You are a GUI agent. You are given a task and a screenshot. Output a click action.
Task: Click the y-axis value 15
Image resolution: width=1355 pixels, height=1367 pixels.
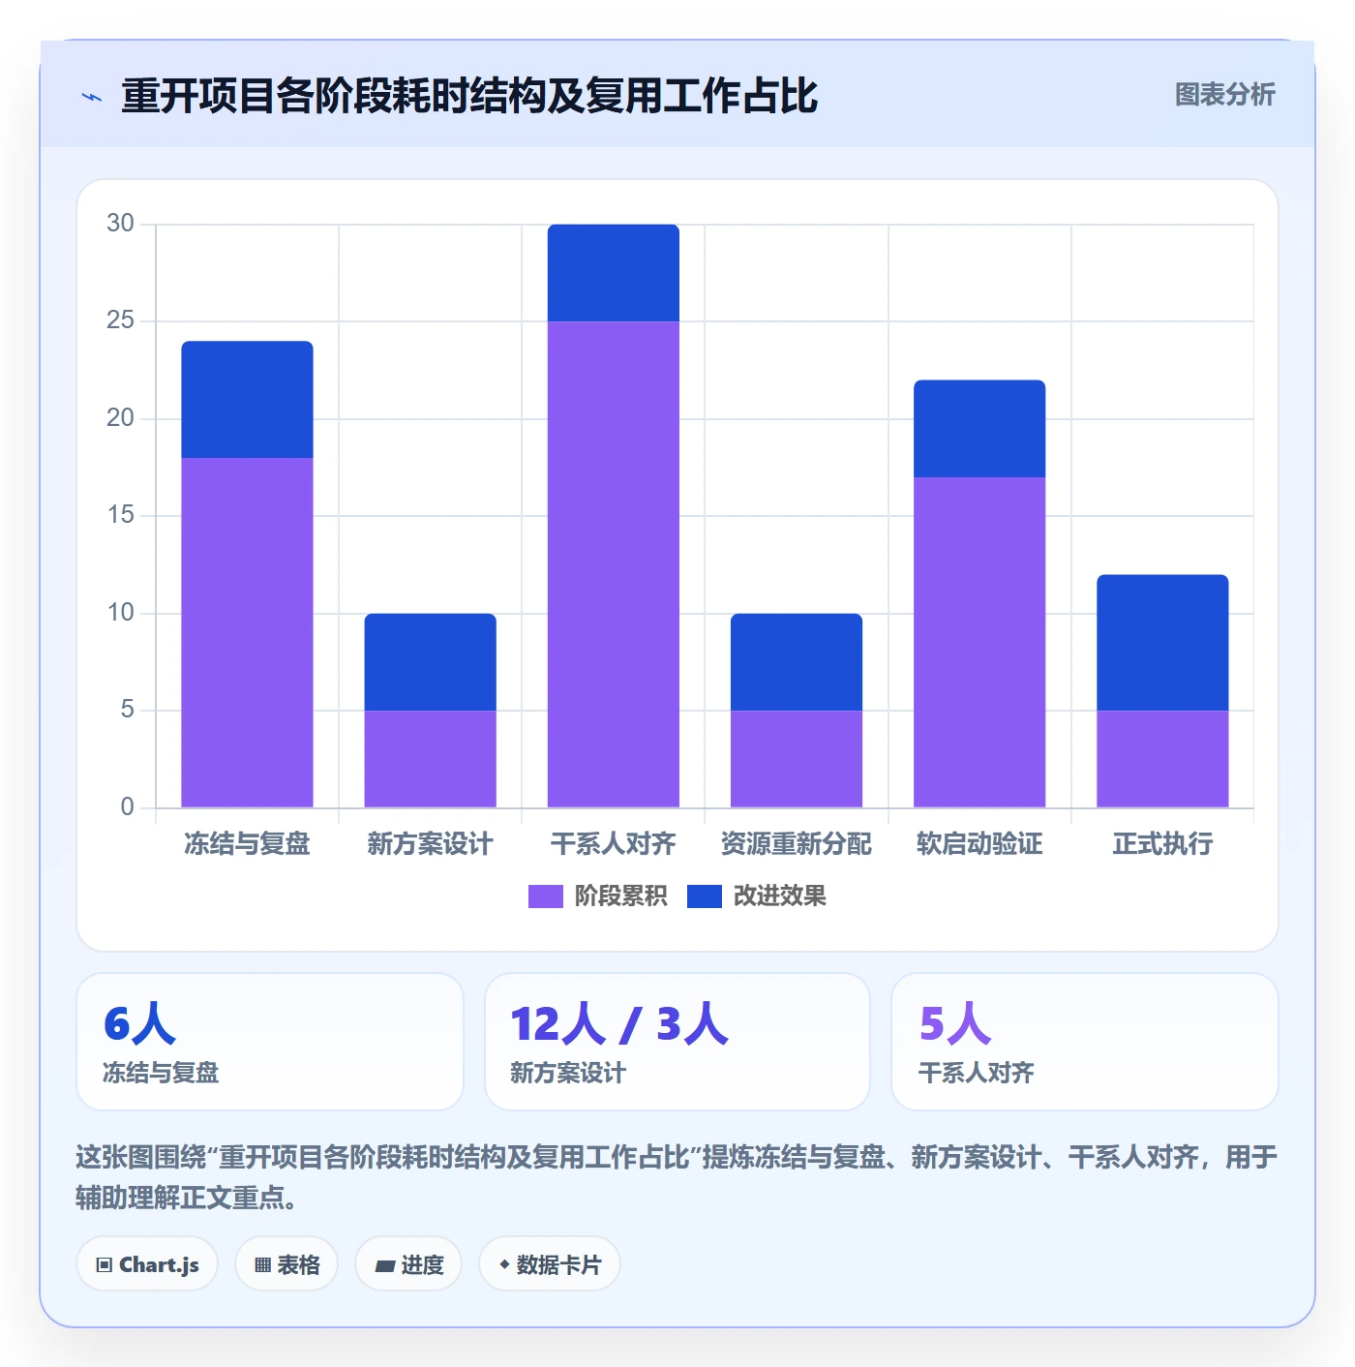pyautogui.click(x=120, y=515)
